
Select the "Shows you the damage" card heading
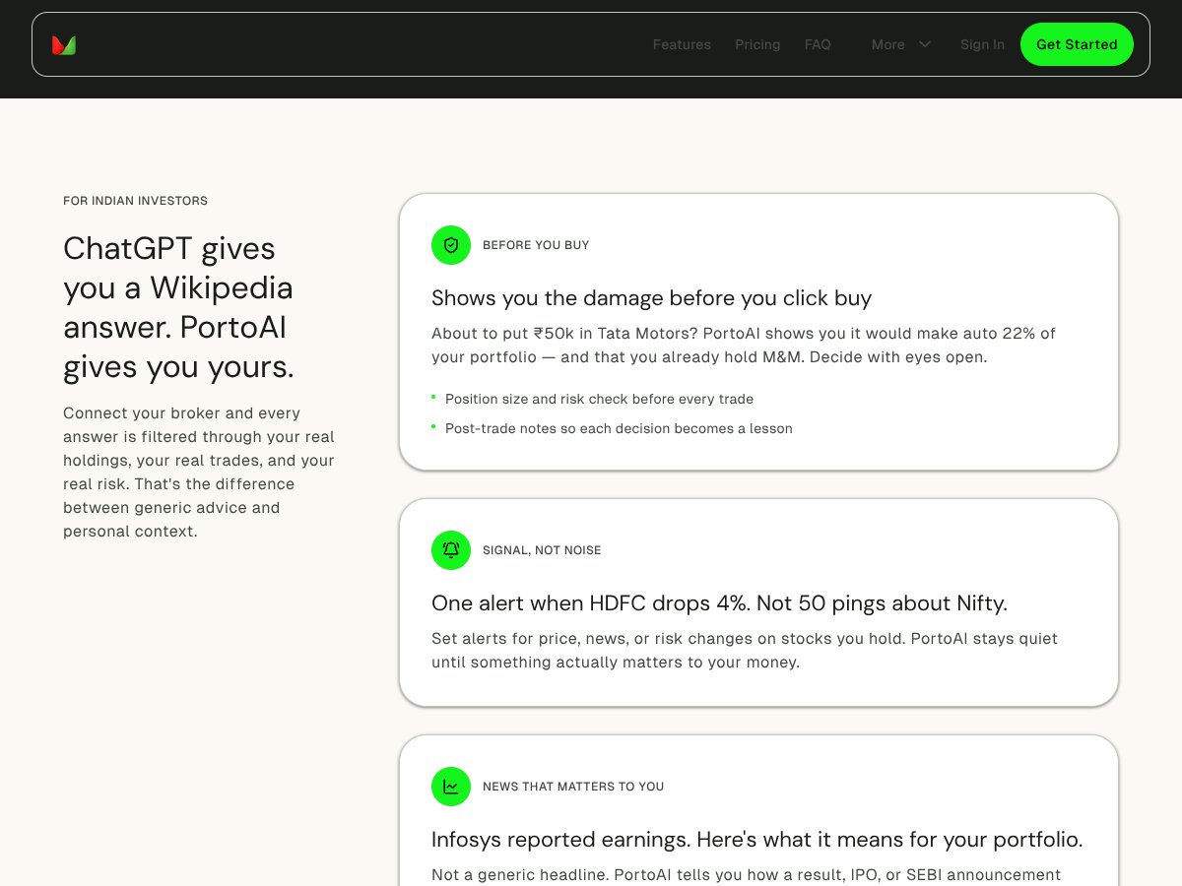pyautogui.click(x=651, y=298)
